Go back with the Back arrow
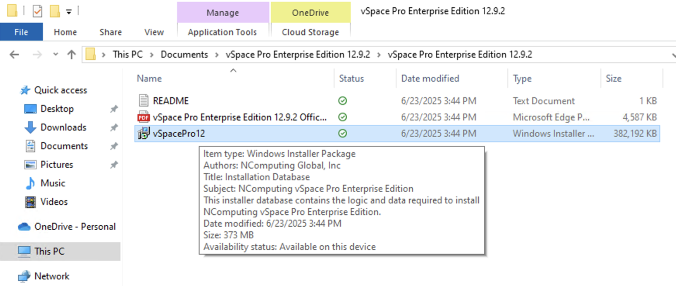 (x=14, y=55)
